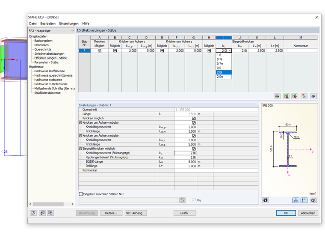The width and height of the screenshot is (325, 244).
Task: Click the help question mark icon
Action: point(33,213)
